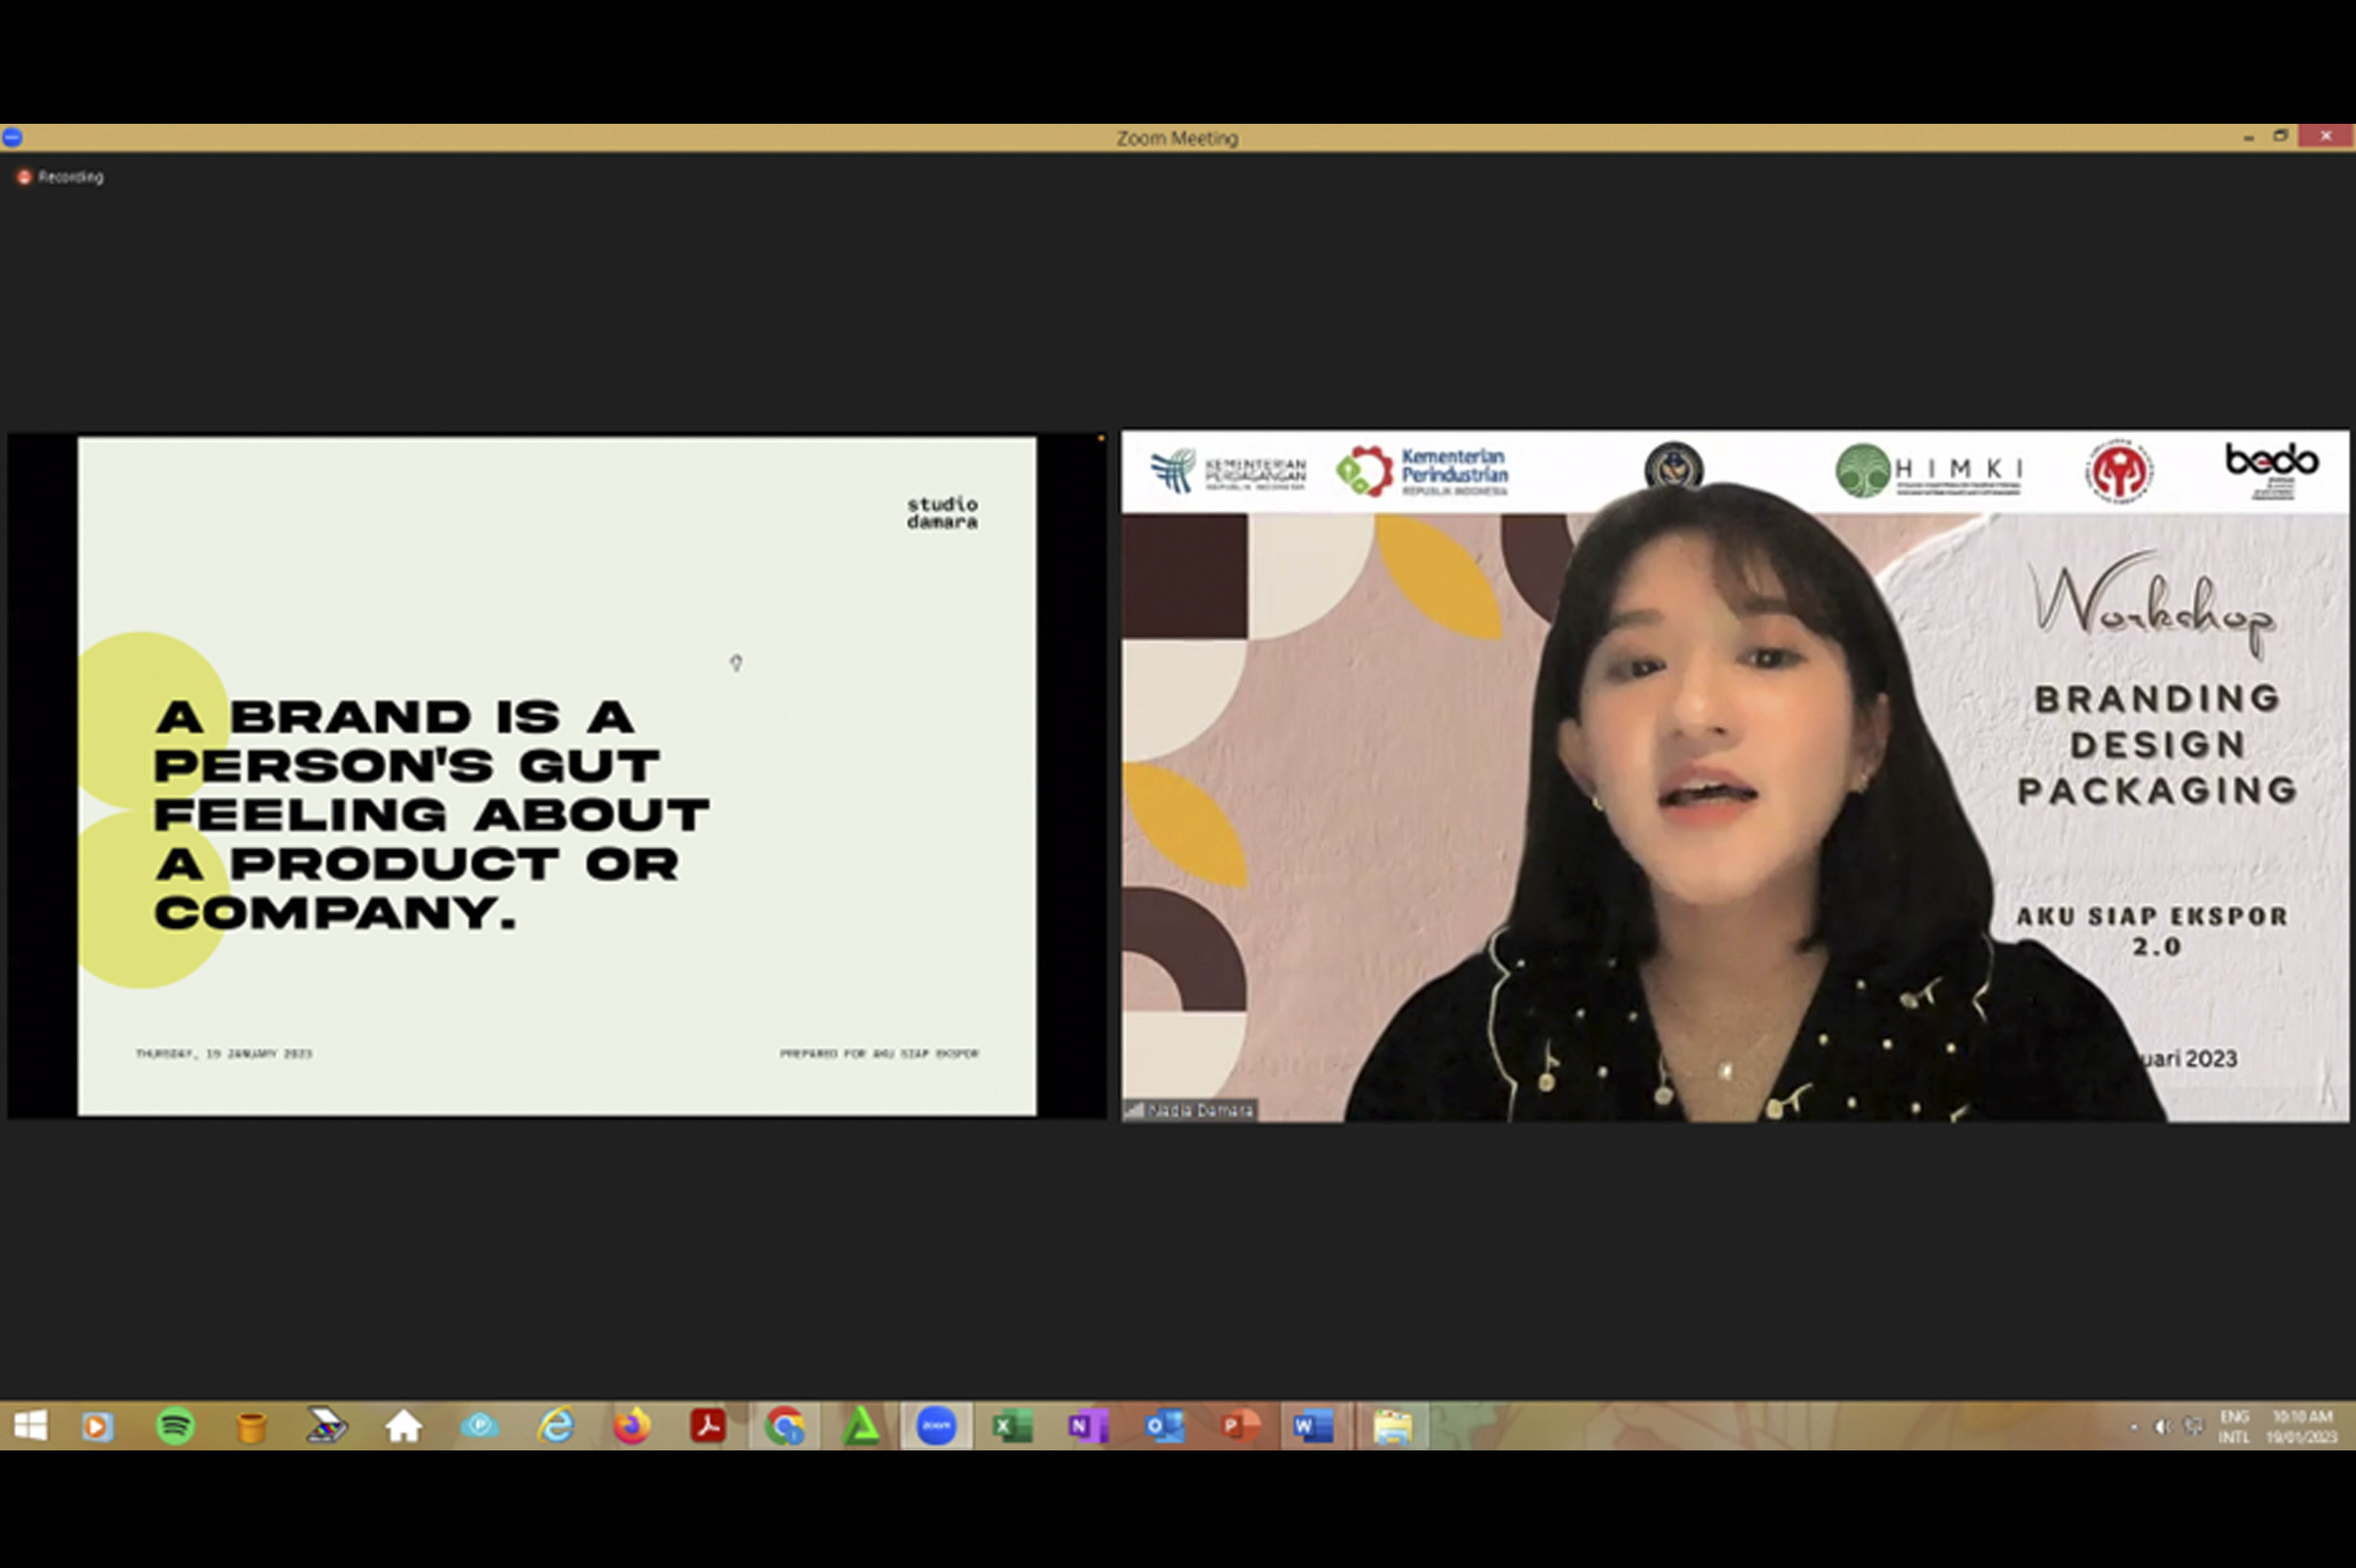Screen dimensions: 2356x1568
Task: Click the Windows Start button
Action: tap(30, 1425)
